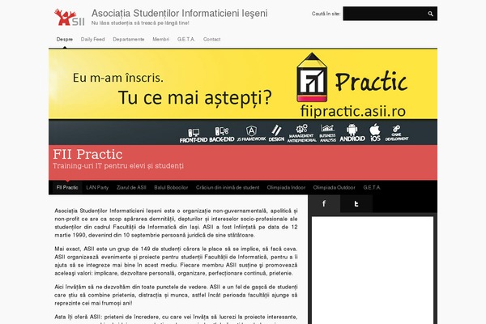Click the 'Tu ce mai aștepți?' banner text
The image size is (486, 324).
click(195, 97)
